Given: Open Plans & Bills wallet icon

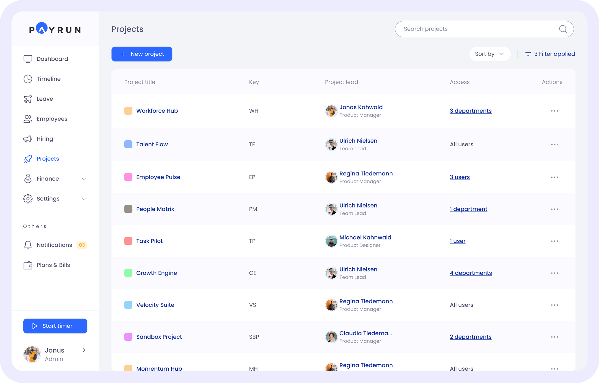Looking at the screenshot, I should tap(28, 265).
